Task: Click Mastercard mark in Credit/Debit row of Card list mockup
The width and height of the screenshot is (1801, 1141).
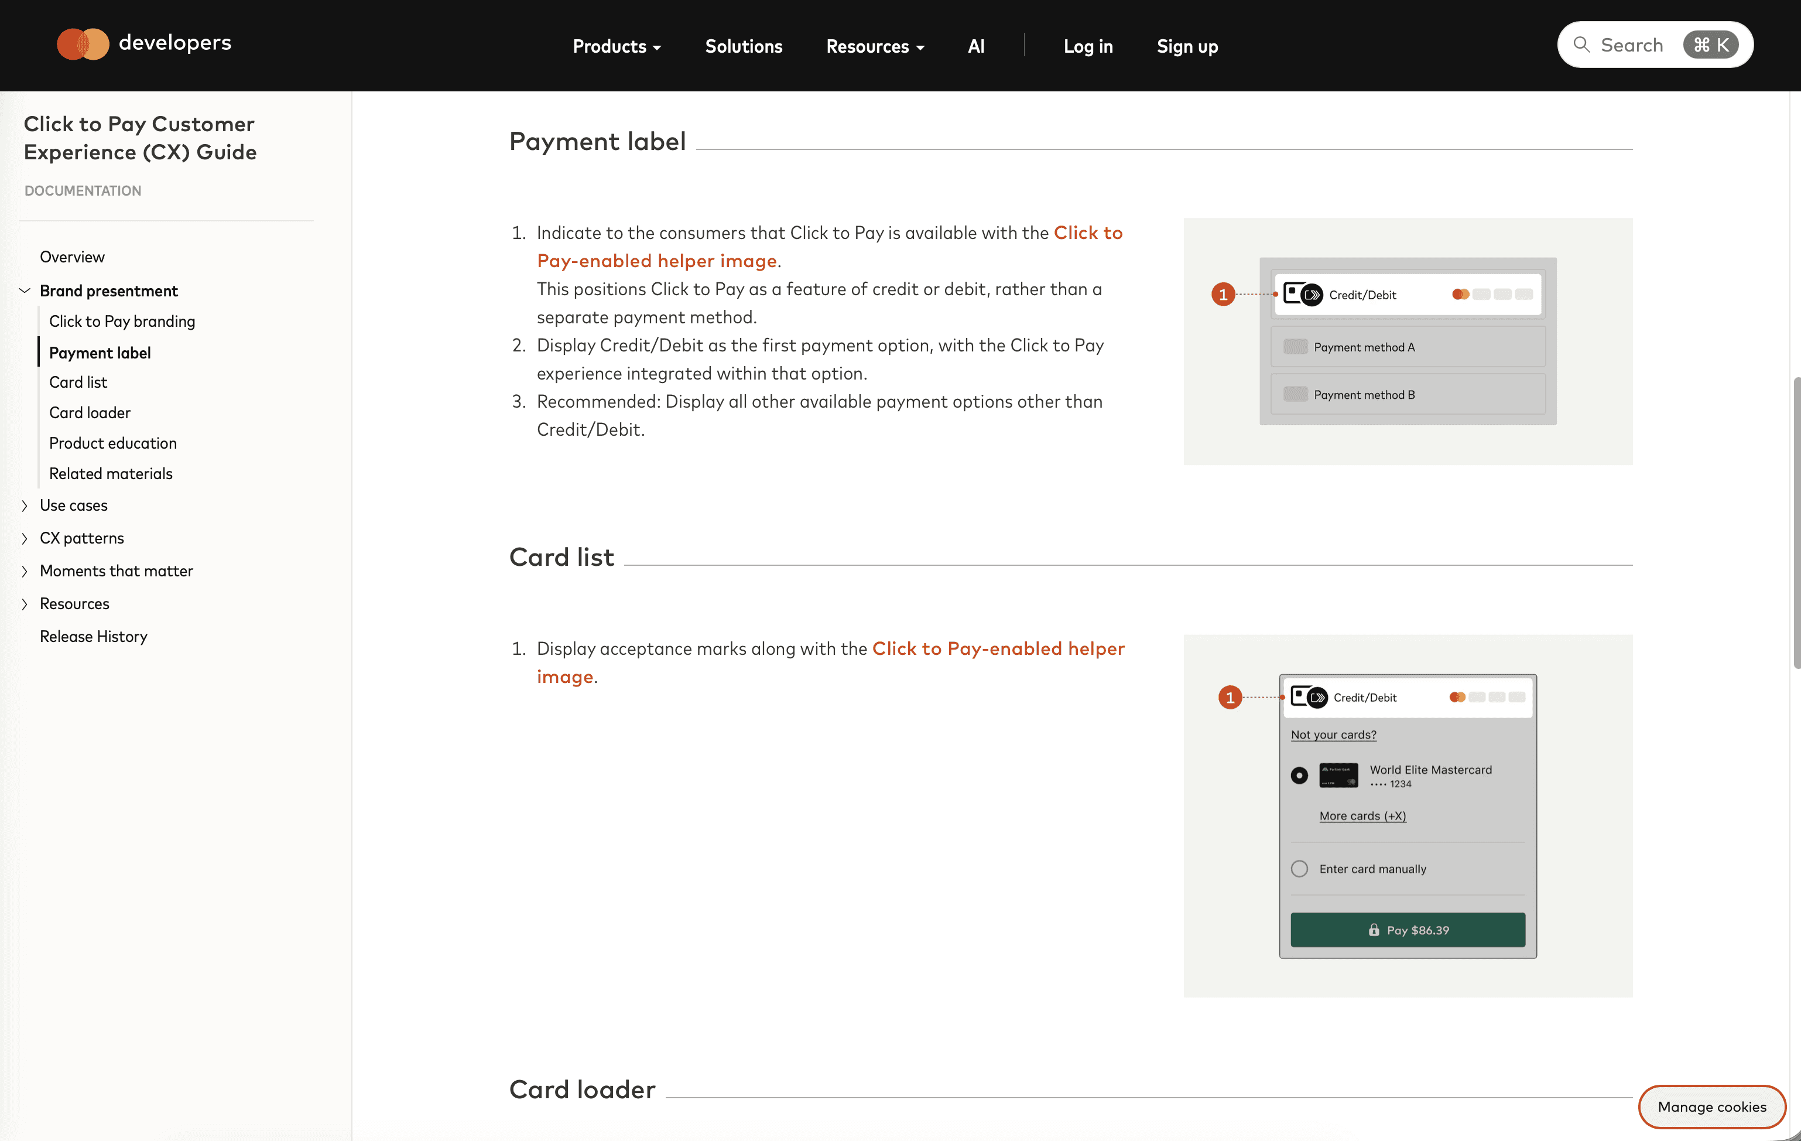Action: point(1457,696)
